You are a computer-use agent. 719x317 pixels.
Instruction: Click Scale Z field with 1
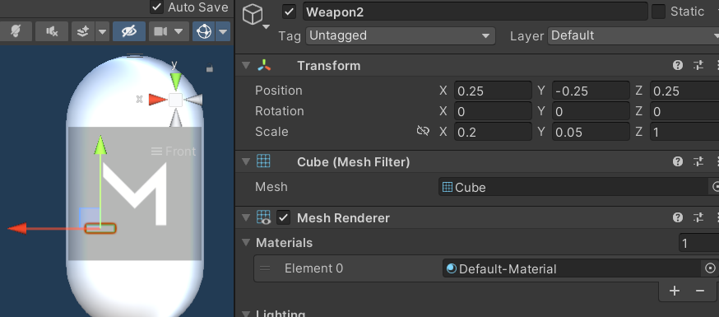(684, 132)
